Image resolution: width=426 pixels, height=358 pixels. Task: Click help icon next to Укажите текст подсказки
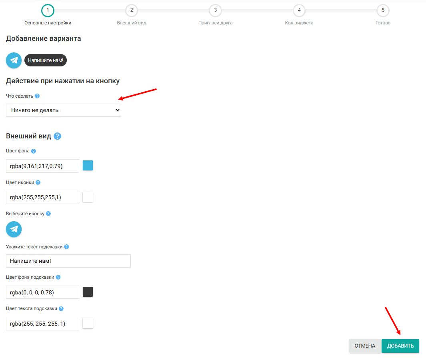click(x=66, y=247)
